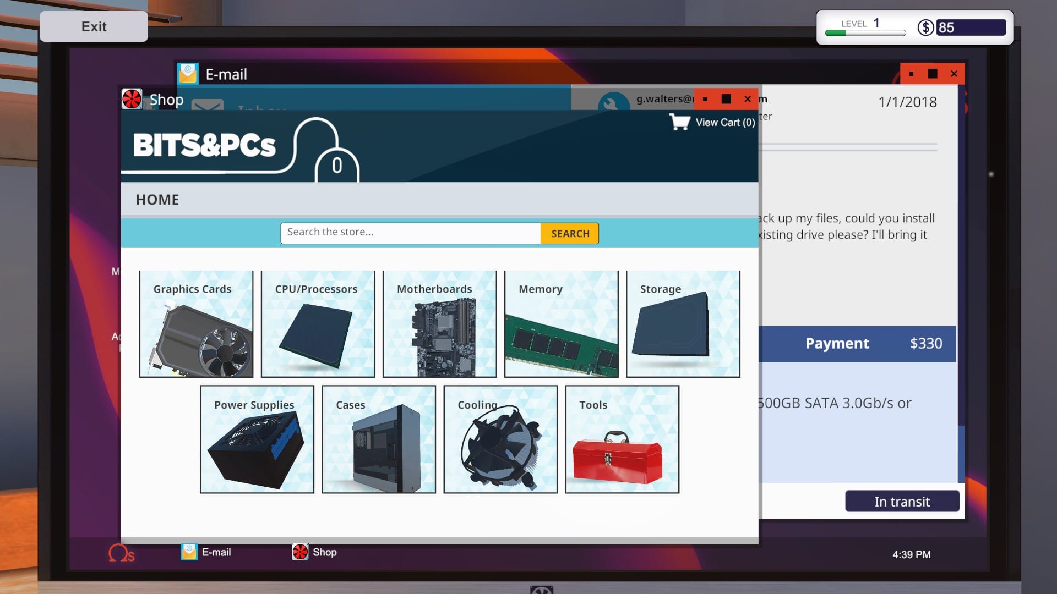Click the 1/1/2018 email date
1057x594 pixels.
coord(907,102)
